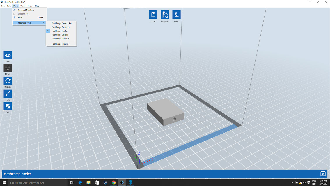Open the Supports tool icon
330x186 pixels.
point(165,15)
